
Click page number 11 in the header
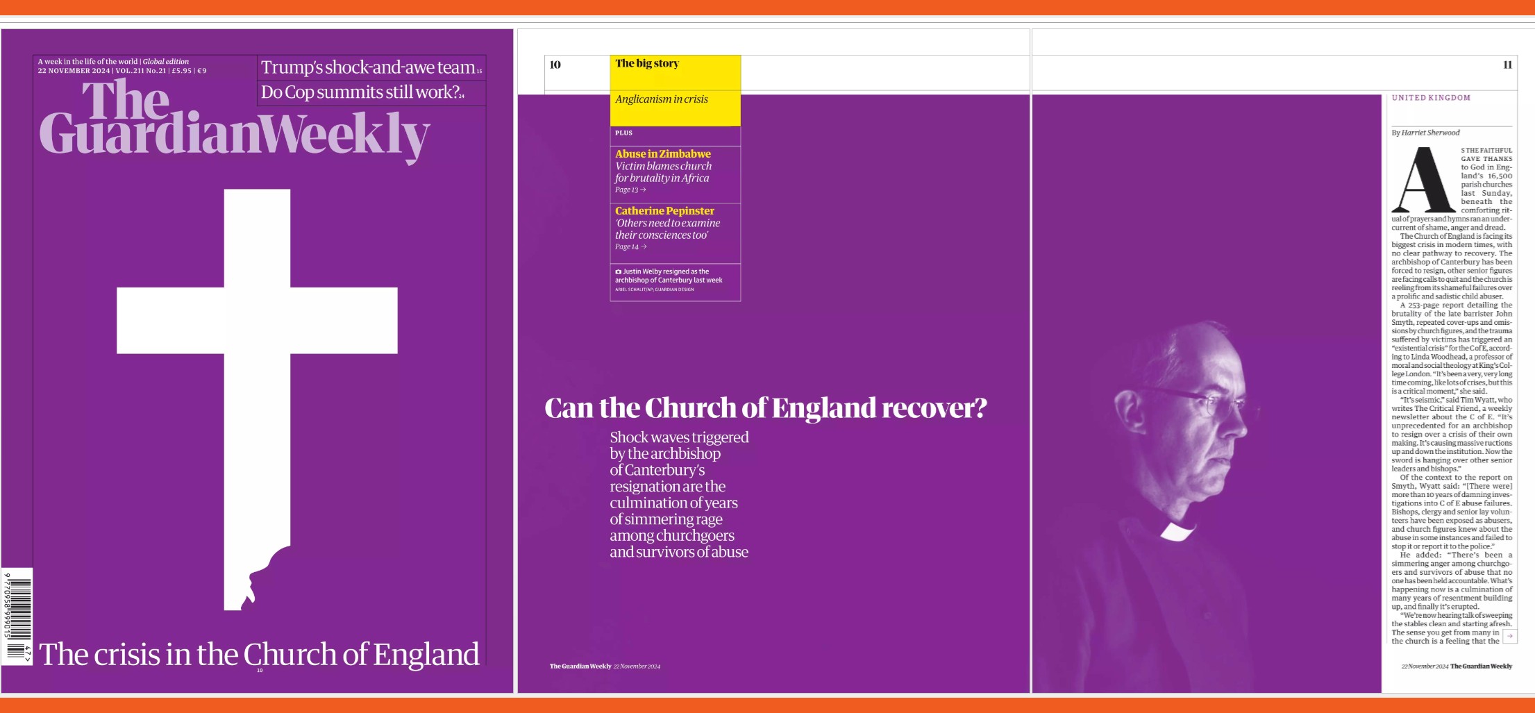pos(1507,65)
